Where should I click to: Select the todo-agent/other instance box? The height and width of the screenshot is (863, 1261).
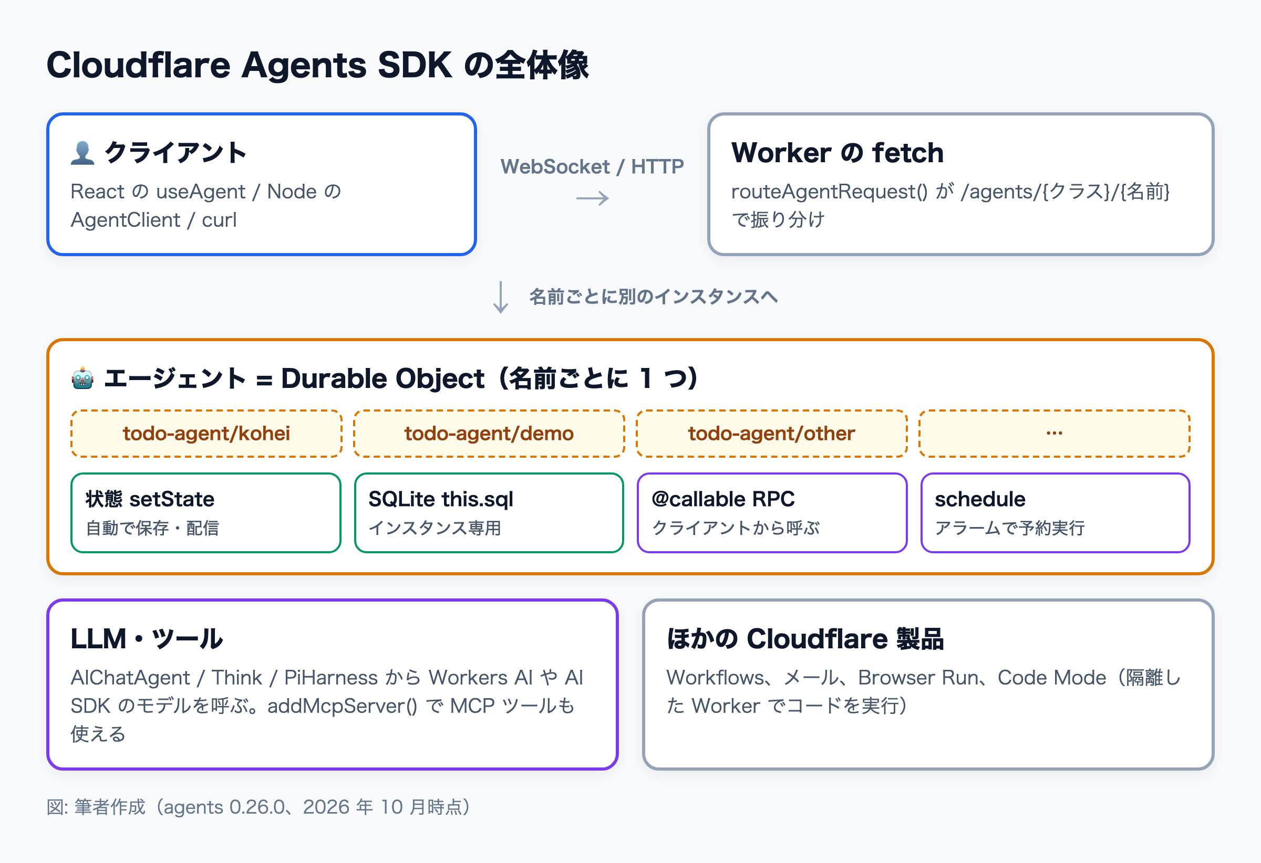772,434
